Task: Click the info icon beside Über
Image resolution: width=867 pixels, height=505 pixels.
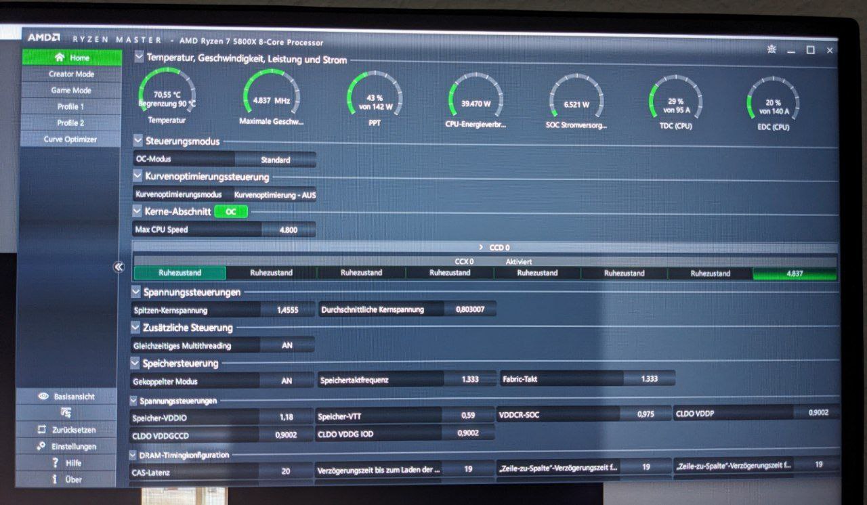Action: (x=55, y=479)
